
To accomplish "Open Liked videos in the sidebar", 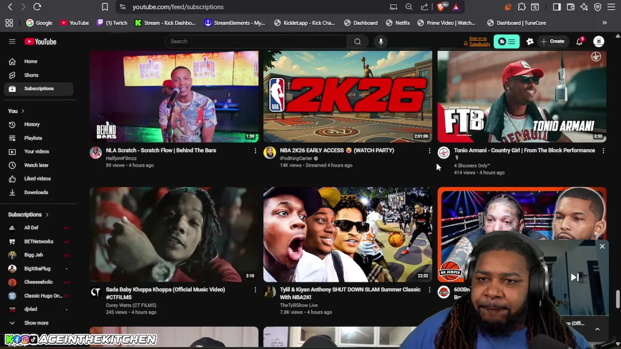I will pos(38,179).
